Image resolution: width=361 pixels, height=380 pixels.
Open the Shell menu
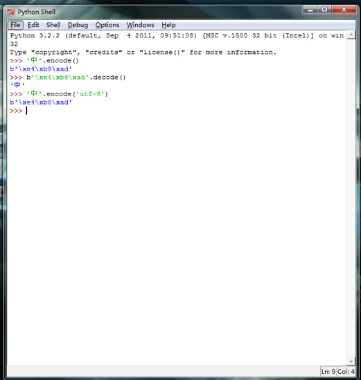[53, 25]
